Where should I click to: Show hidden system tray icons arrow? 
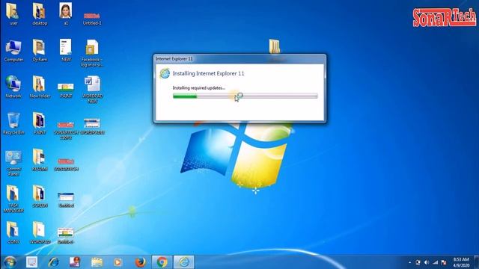(x=409, y=262)
